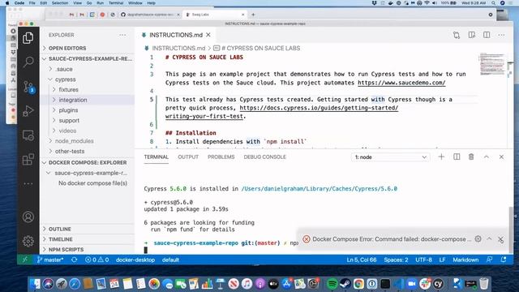
Task: Open editor more actions ellipsis
Action: 501,35
